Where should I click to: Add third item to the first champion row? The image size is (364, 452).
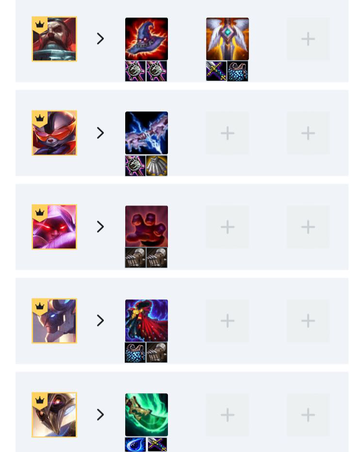308,39
